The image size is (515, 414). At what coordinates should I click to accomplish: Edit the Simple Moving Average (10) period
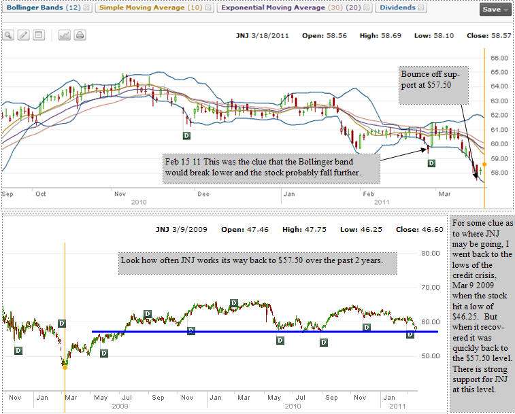(195, 7)
